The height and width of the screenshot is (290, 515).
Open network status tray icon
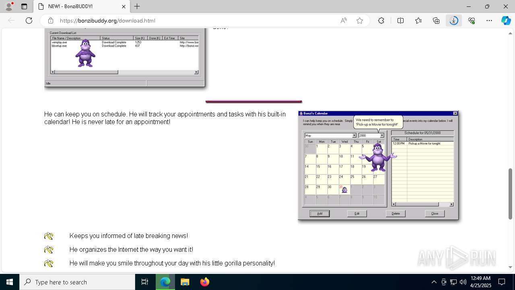point(453,282)
